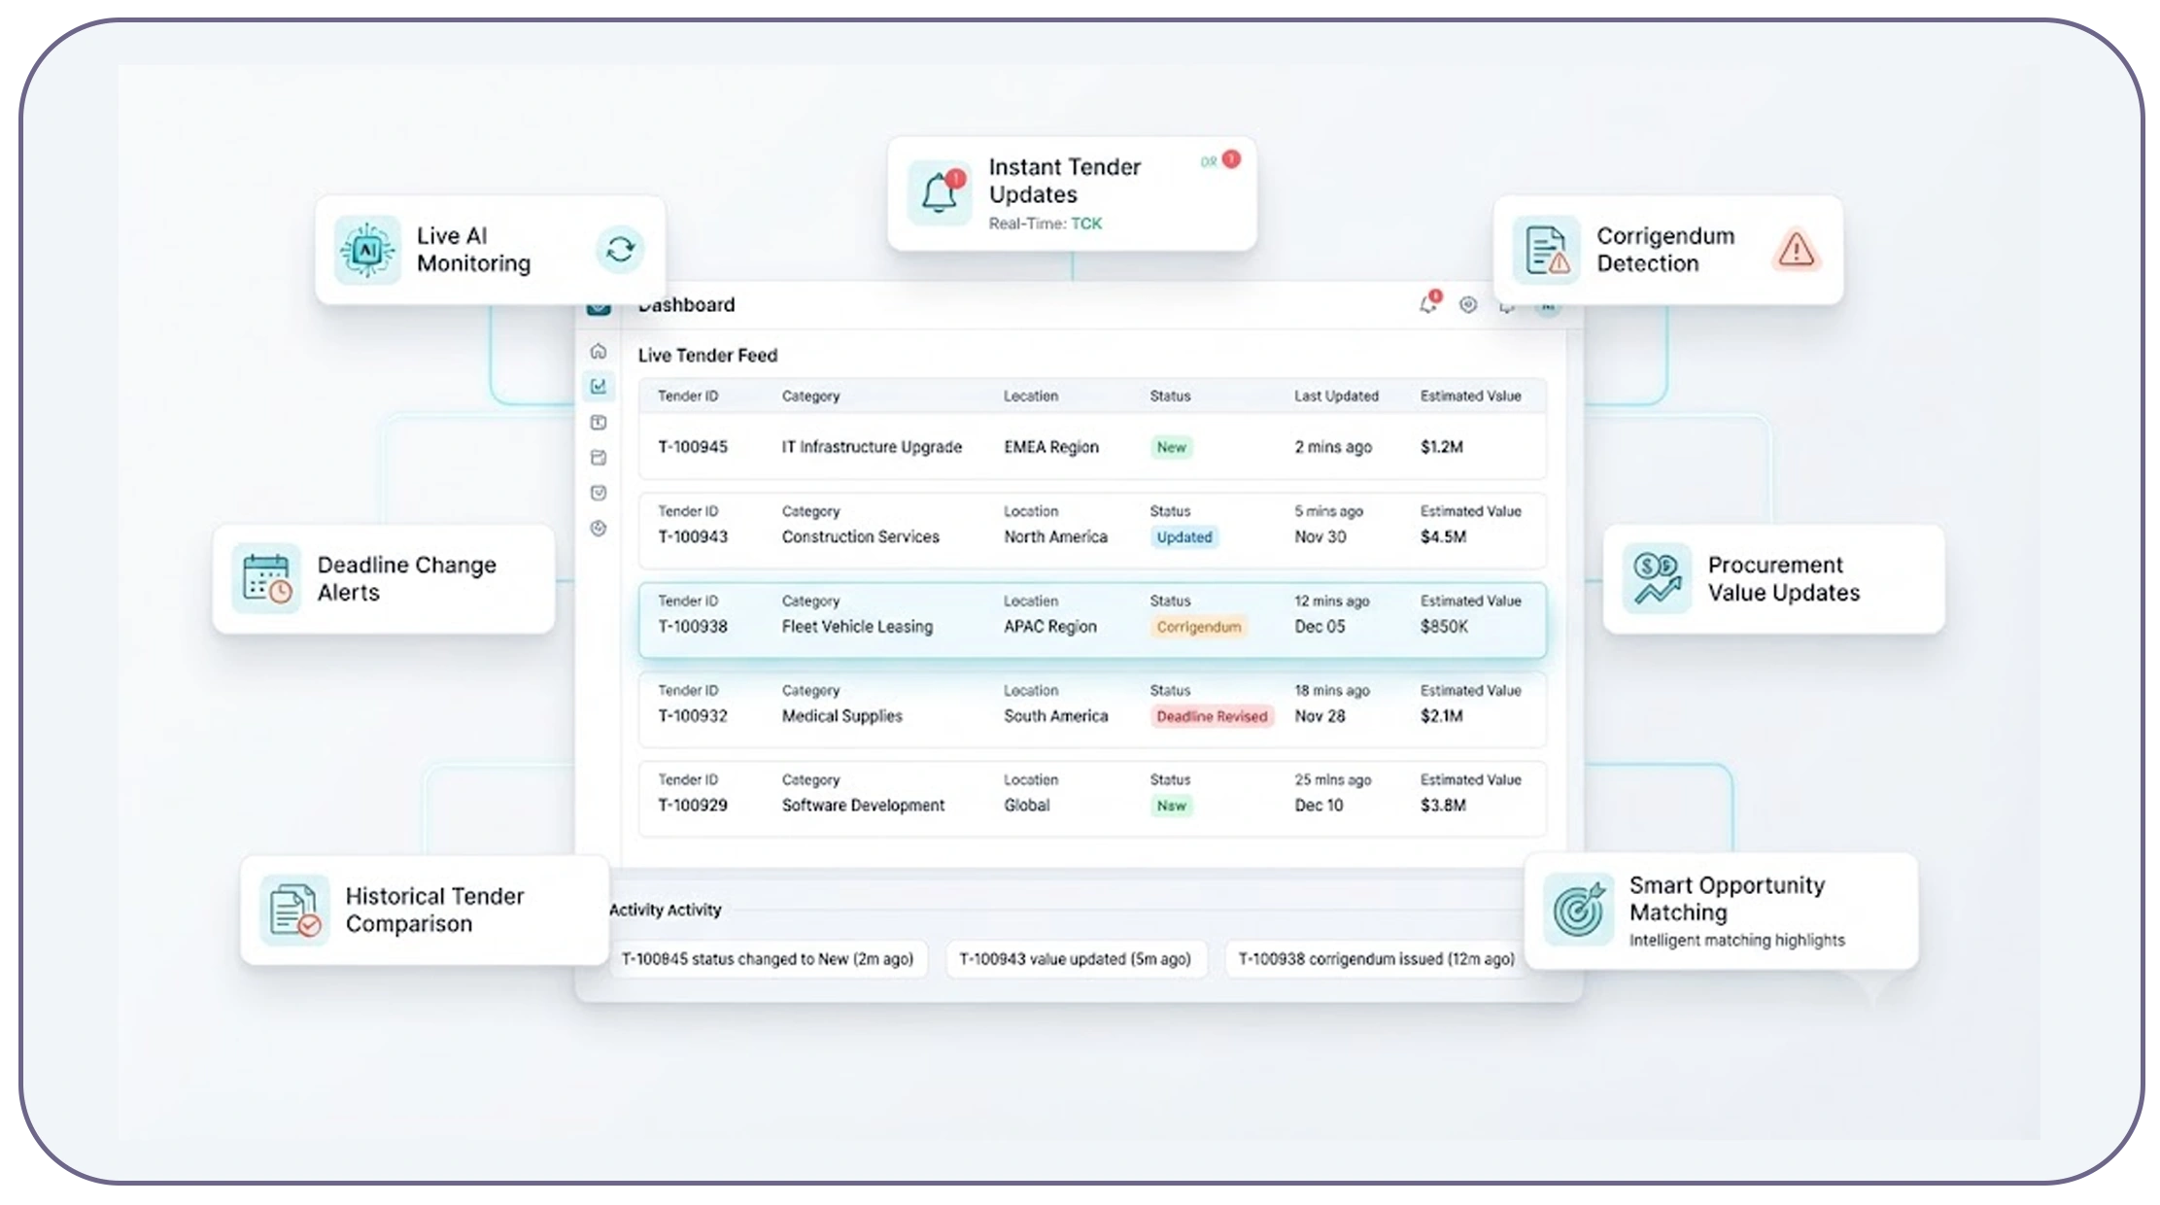Click New status badge for IT Infrastructure Upgrade
The width and height of the screenshot is (2160, 1205).
coord(1172,447)
